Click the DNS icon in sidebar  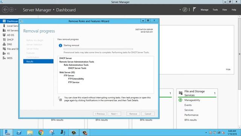tap(4, 44)
